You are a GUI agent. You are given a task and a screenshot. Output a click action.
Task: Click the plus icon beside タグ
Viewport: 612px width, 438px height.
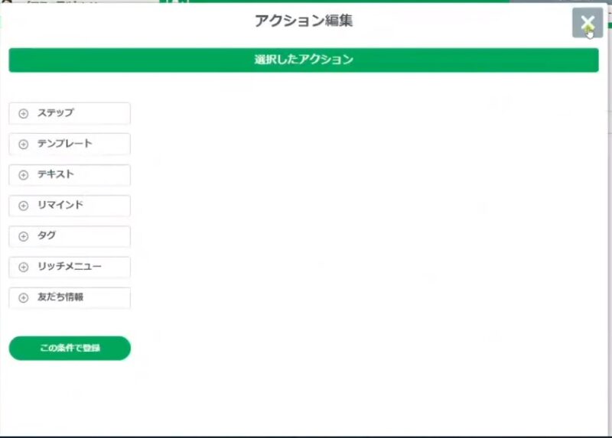pyautogui.click(x=24, y=236)
